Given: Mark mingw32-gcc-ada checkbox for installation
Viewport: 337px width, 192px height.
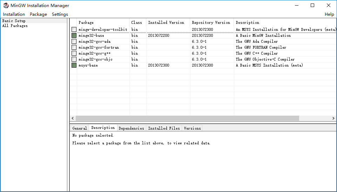Looking at the screenshot, I should click(x=74, y=41).
